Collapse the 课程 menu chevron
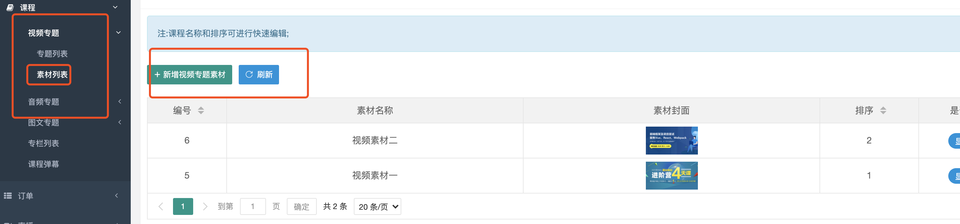The image size is (960, 224). coord(115,7)
